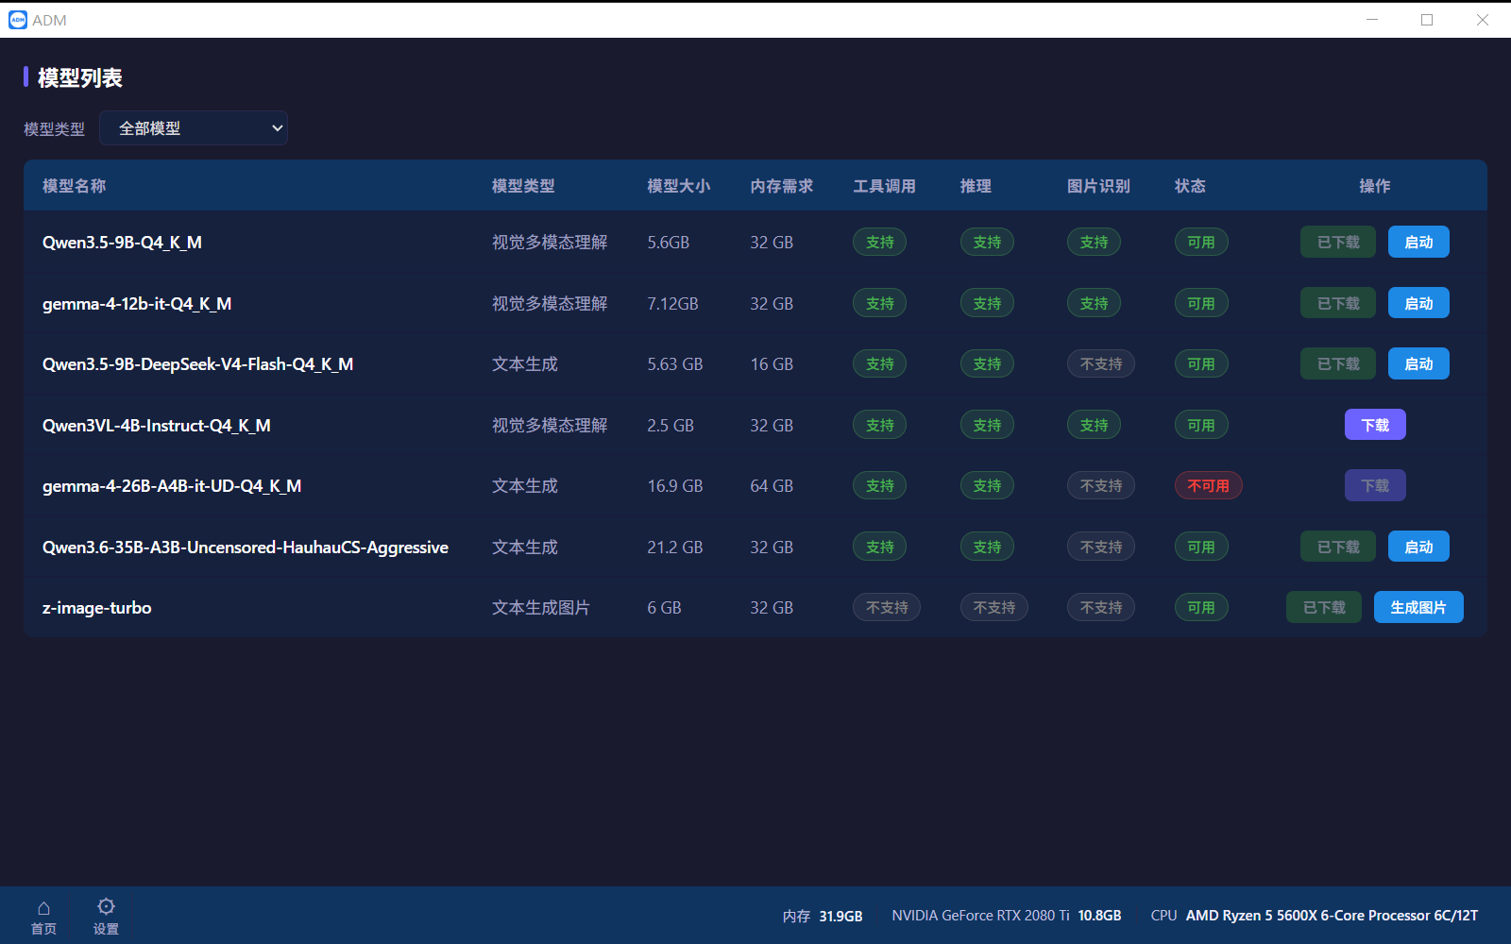Click the 7.12GB model size cell
This screenshot has height=944, width=1511.
pos(672,304)
